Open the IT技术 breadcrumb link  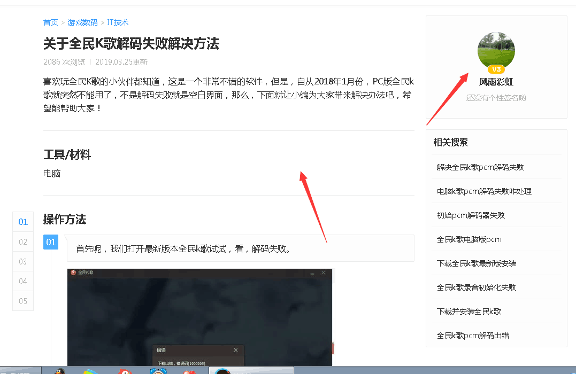tap(118, 22)
